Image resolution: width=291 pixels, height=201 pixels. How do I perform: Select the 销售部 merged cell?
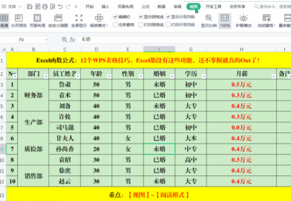(x=33, y=176)
